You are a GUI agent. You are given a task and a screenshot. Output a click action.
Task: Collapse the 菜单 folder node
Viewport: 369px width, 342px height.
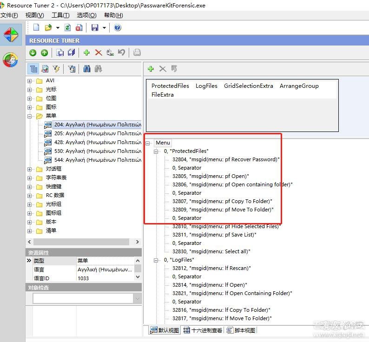tap(29, 116)
